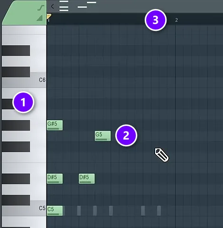Play the G#5 black piano key
The height and width of the screenshot is (228, 223).
[x=16, y=125]
